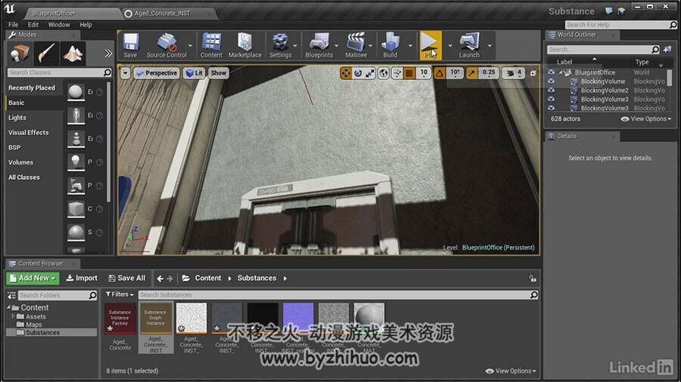Select Paint mode brush icon
The image size is (681, 382).
(x=46, y=54)
